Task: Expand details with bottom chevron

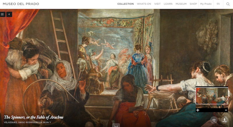Action: 116,125
